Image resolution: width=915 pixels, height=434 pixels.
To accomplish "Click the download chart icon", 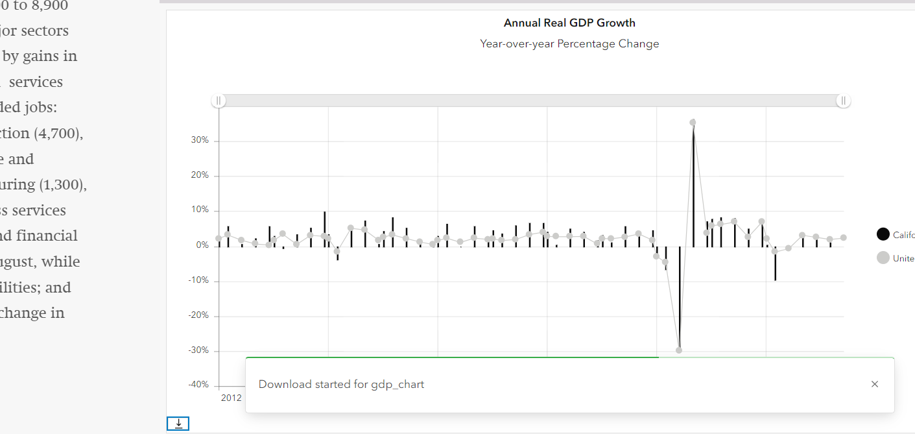I will [x=178, y=424].
